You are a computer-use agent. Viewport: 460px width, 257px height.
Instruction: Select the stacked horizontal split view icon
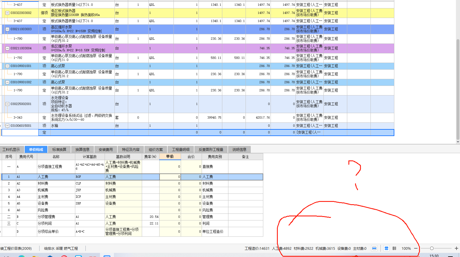(386, 248)
